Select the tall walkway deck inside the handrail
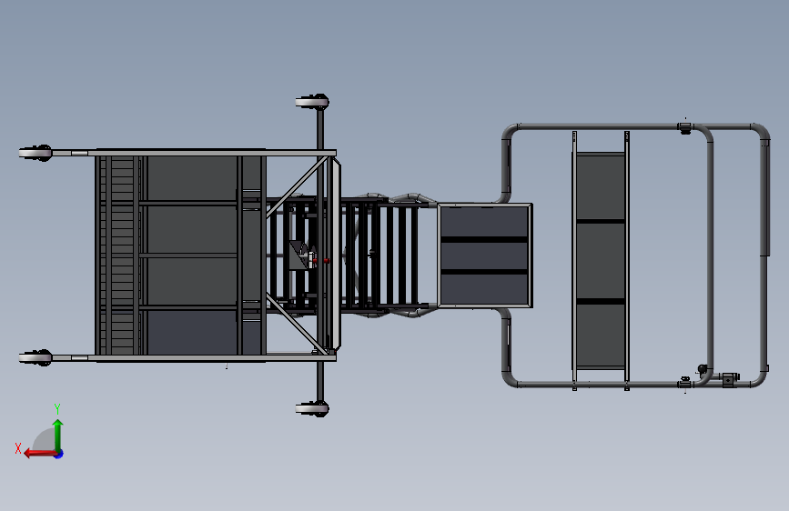This screenshot has height=511, width=789. (601, 260)
